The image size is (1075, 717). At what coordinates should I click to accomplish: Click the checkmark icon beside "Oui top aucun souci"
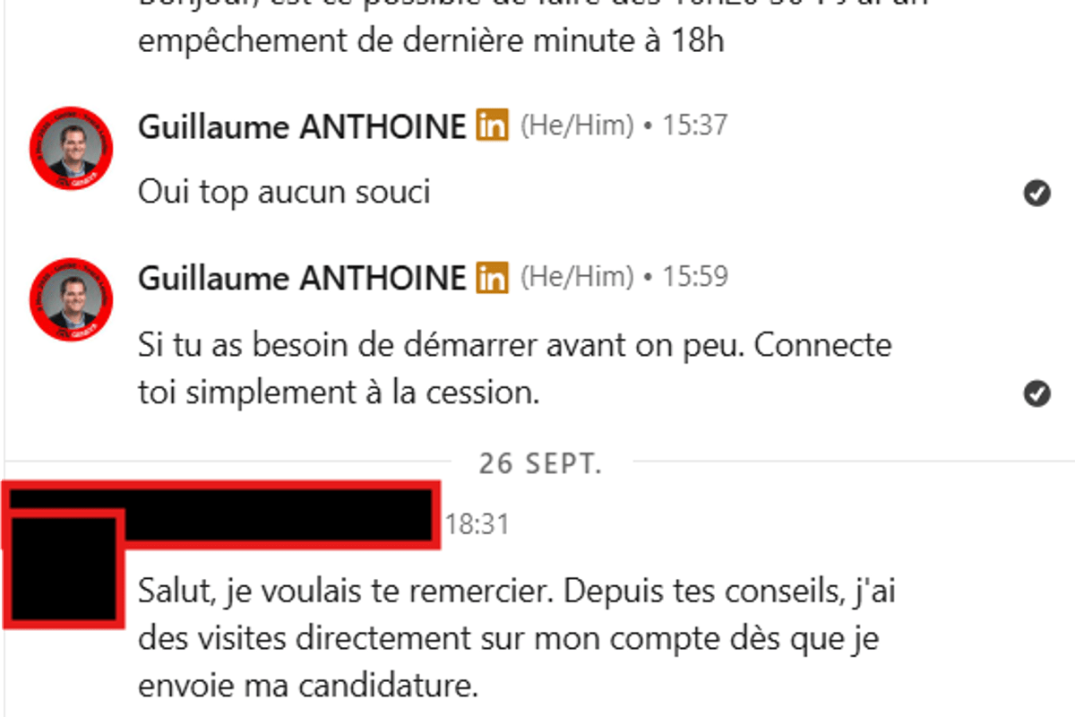(x=1036, y=193)
